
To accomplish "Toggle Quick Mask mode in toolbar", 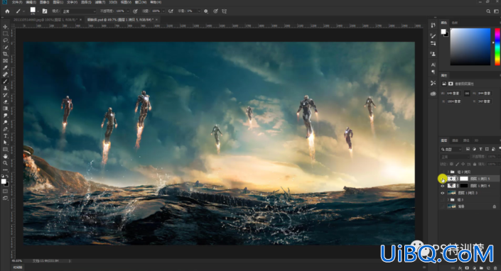I will click(6, 192).
